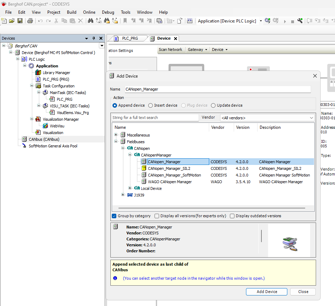This screenshot has height=306, width=335.
Task: Expand the J1939 node
Action: click(x=123, y=194)
